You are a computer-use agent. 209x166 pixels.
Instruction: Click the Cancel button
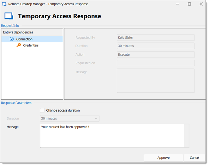coord(194,158)
